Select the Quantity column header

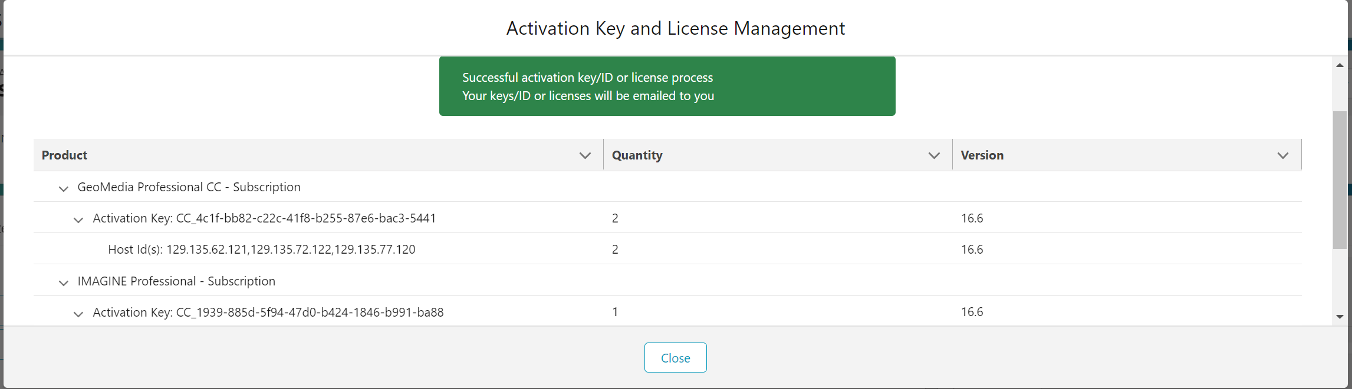637,155
